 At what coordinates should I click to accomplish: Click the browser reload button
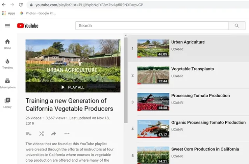[20, 5]
